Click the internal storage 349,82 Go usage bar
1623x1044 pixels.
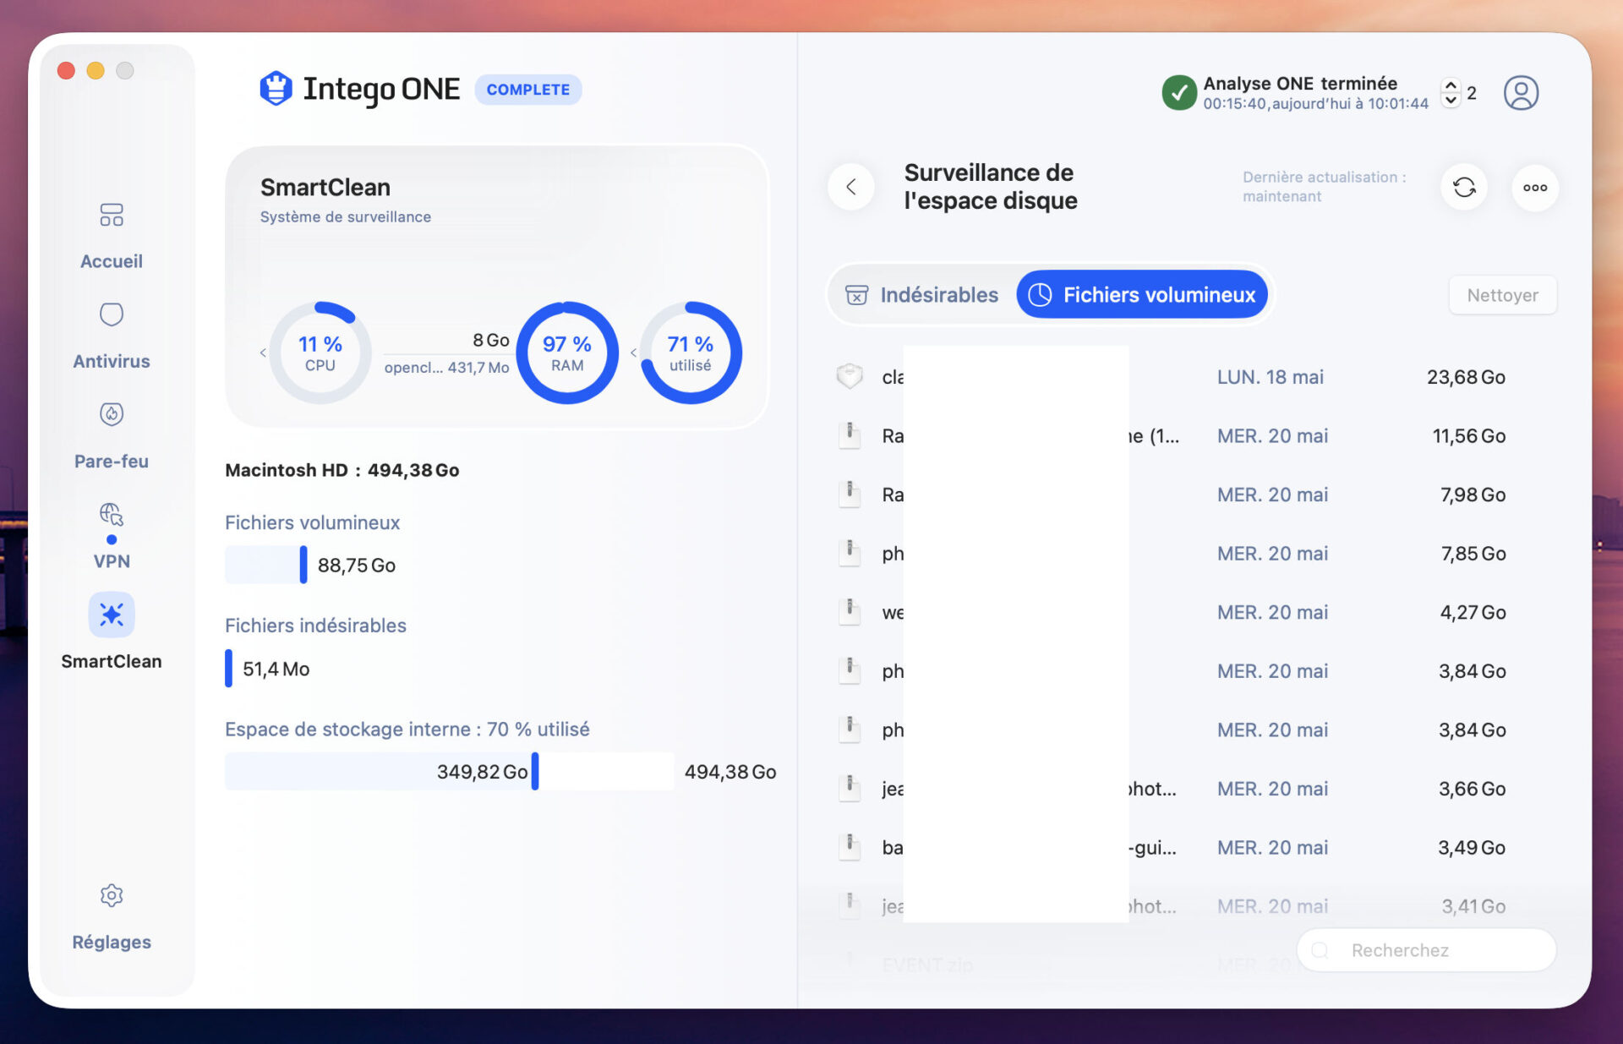tap(449, 771)
